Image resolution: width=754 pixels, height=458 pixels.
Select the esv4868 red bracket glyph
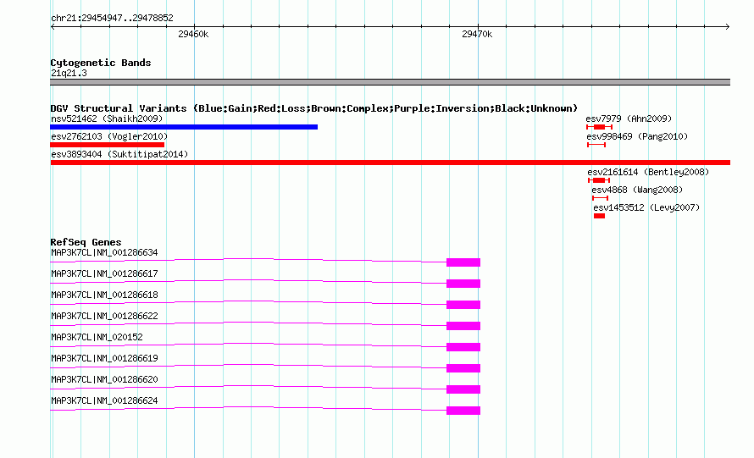coord(600,198)
